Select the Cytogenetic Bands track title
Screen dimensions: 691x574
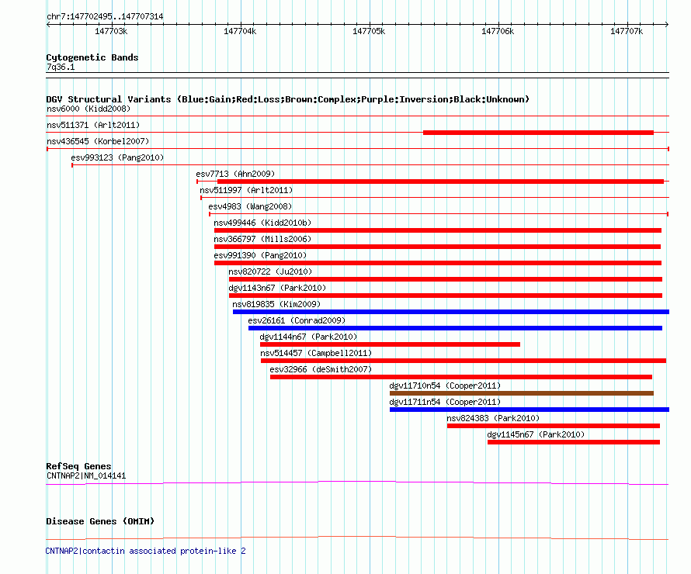coord(92,57)
